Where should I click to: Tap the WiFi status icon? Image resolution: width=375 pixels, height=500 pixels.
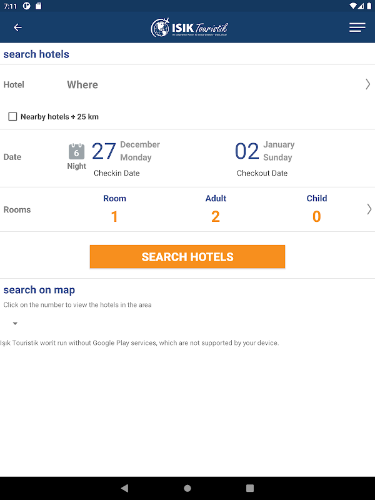point(354,6)
